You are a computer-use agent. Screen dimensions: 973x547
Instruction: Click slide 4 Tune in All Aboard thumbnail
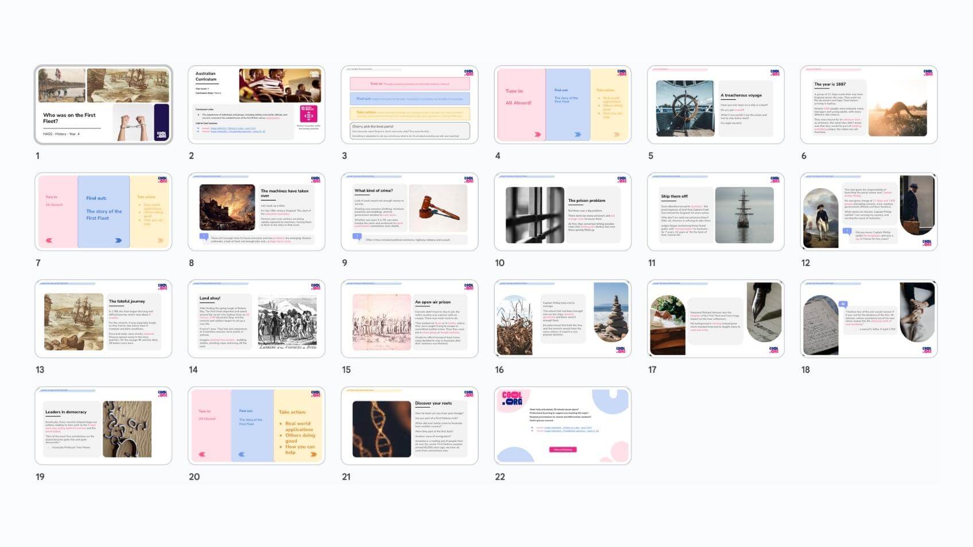click(562, 105)
